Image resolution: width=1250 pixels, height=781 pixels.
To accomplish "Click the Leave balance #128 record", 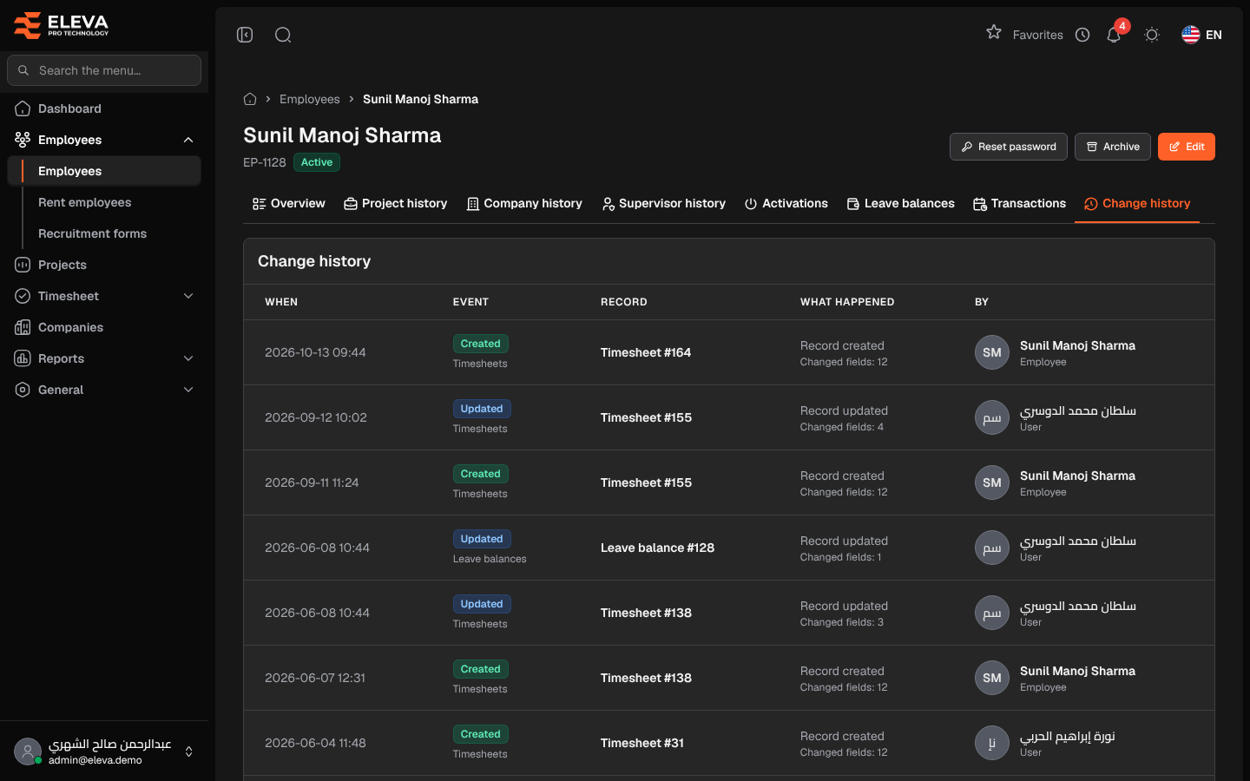I will point(657,548).
